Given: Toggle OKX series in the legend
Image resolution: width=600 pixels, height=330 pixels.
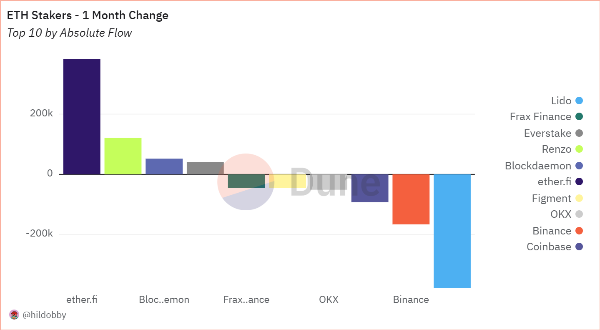Looking at the screenshot, I should click(561, 214).
